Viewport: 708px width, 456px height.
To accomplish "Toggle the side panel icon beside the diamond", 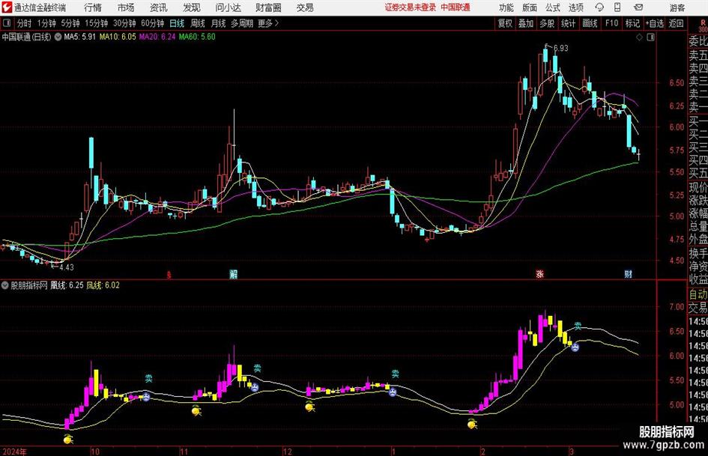I will click(650, 37).
